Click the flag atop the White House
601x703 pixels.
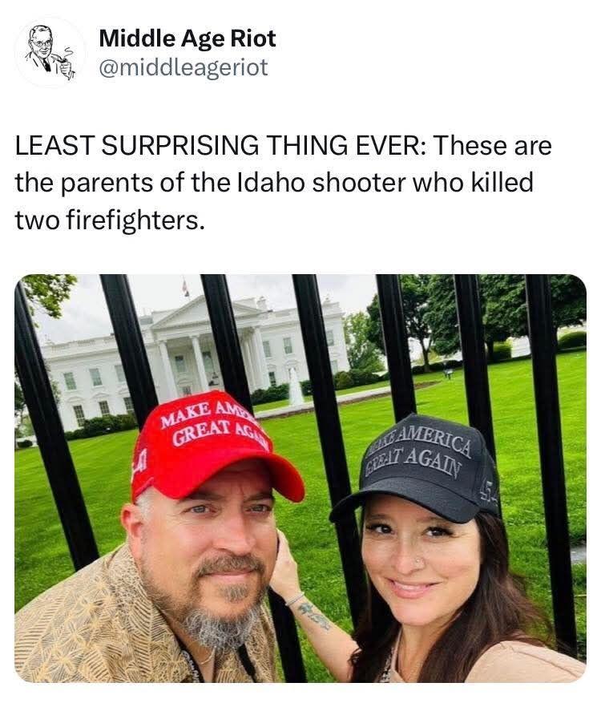pos(186,287)
